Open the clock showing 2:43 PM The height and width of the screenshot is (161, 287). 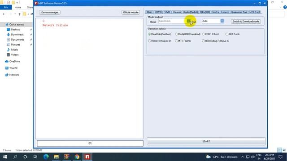pos(269,157)
